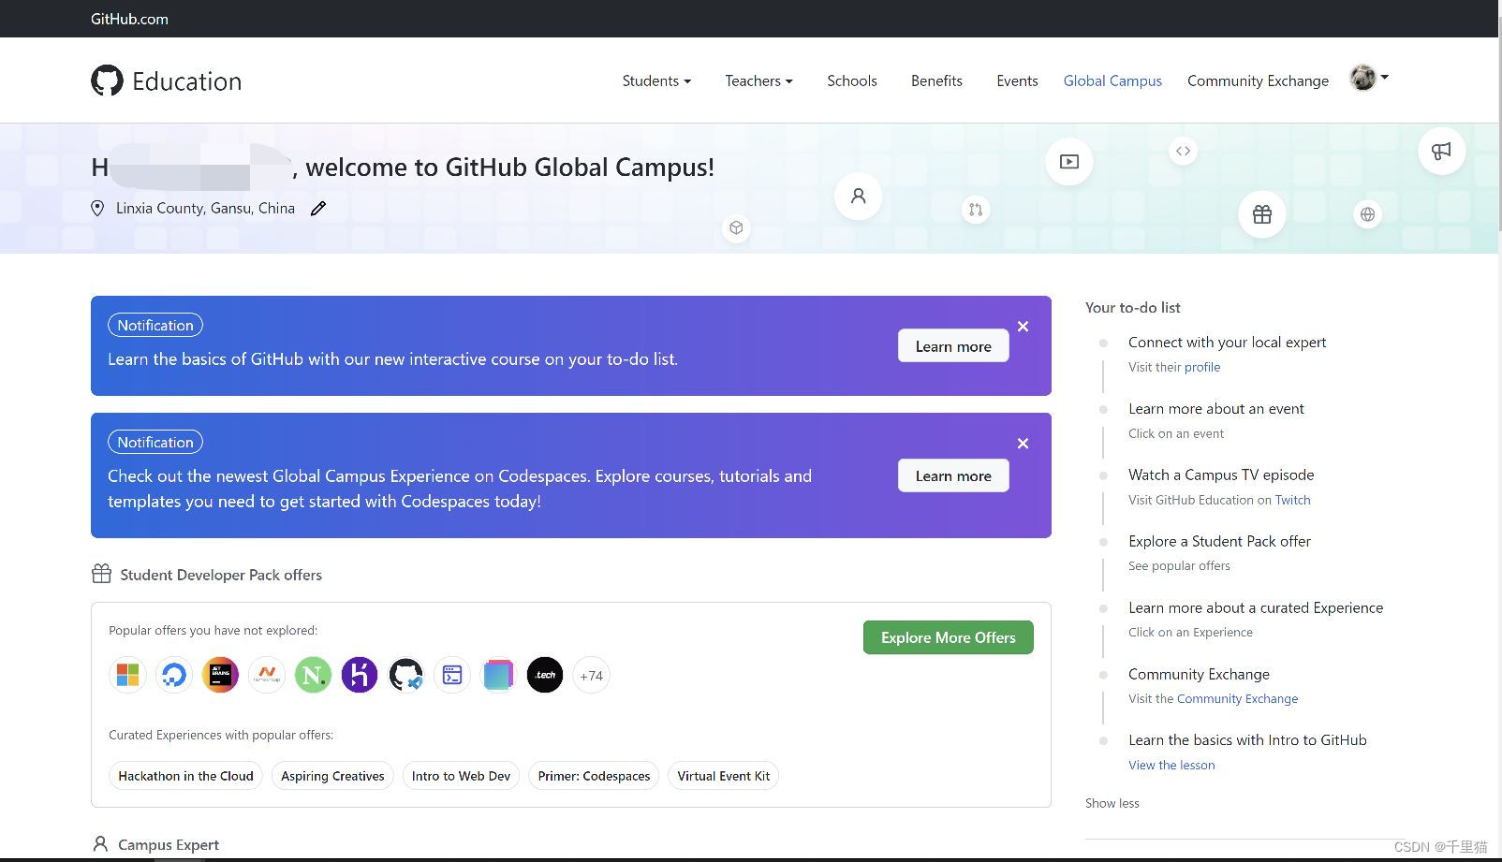Click Learn more on the Codespaces notification
Image resolution: width=1502 pixels, height=862 pixels.
click(x=953, y=475)
